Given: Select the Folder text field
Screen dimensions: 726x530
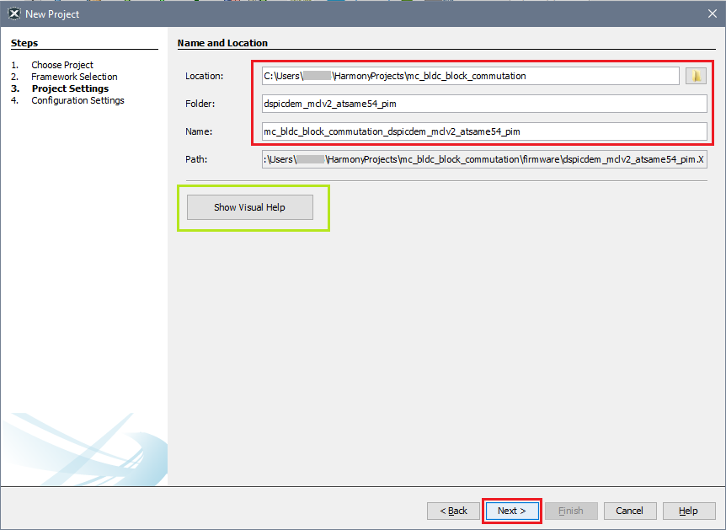Looking at the screenshot, I should click(484, 104).
